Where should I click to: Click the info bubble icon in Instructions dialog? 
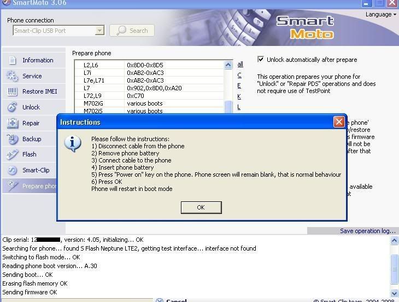(73, 144)
